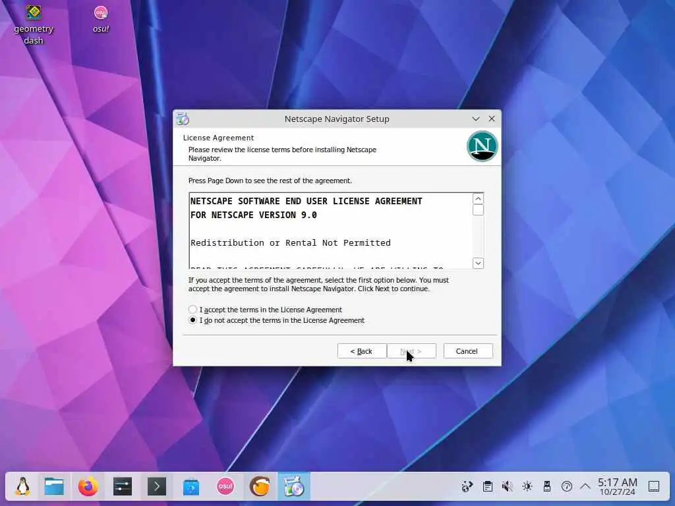
Task: Click inside the license agreement text box
Action: pyautogui.click(x=331, y=231)
